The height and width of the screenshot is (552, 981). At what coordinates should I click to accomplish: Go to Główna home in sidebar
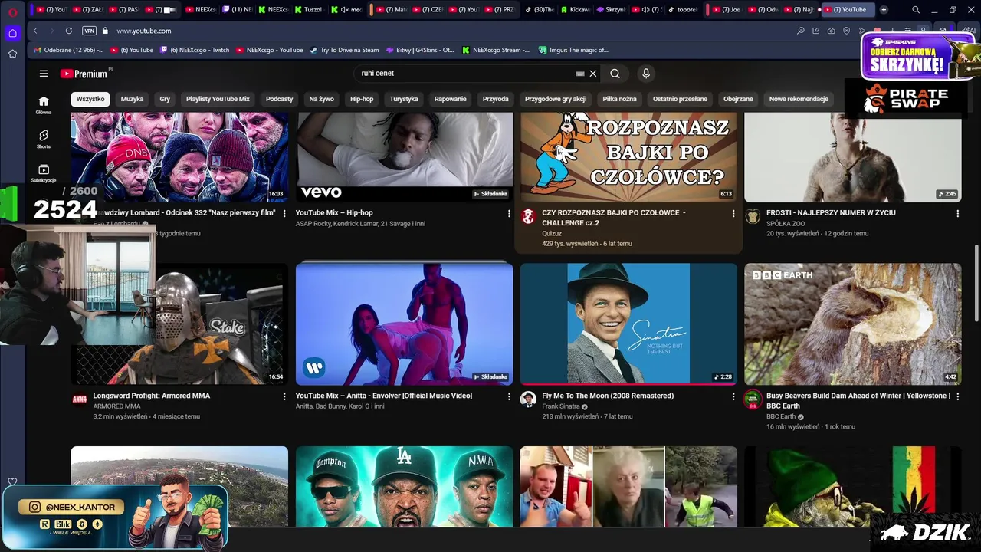point(44,105)
